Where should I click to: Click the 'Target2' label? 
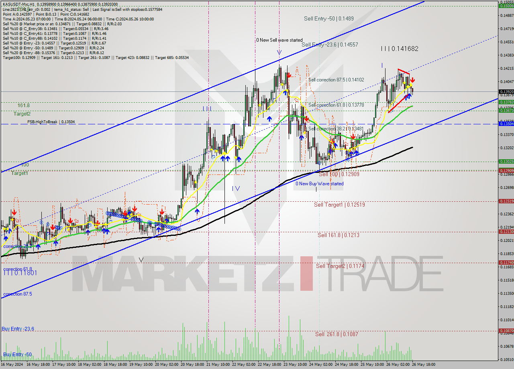[22, 114]
